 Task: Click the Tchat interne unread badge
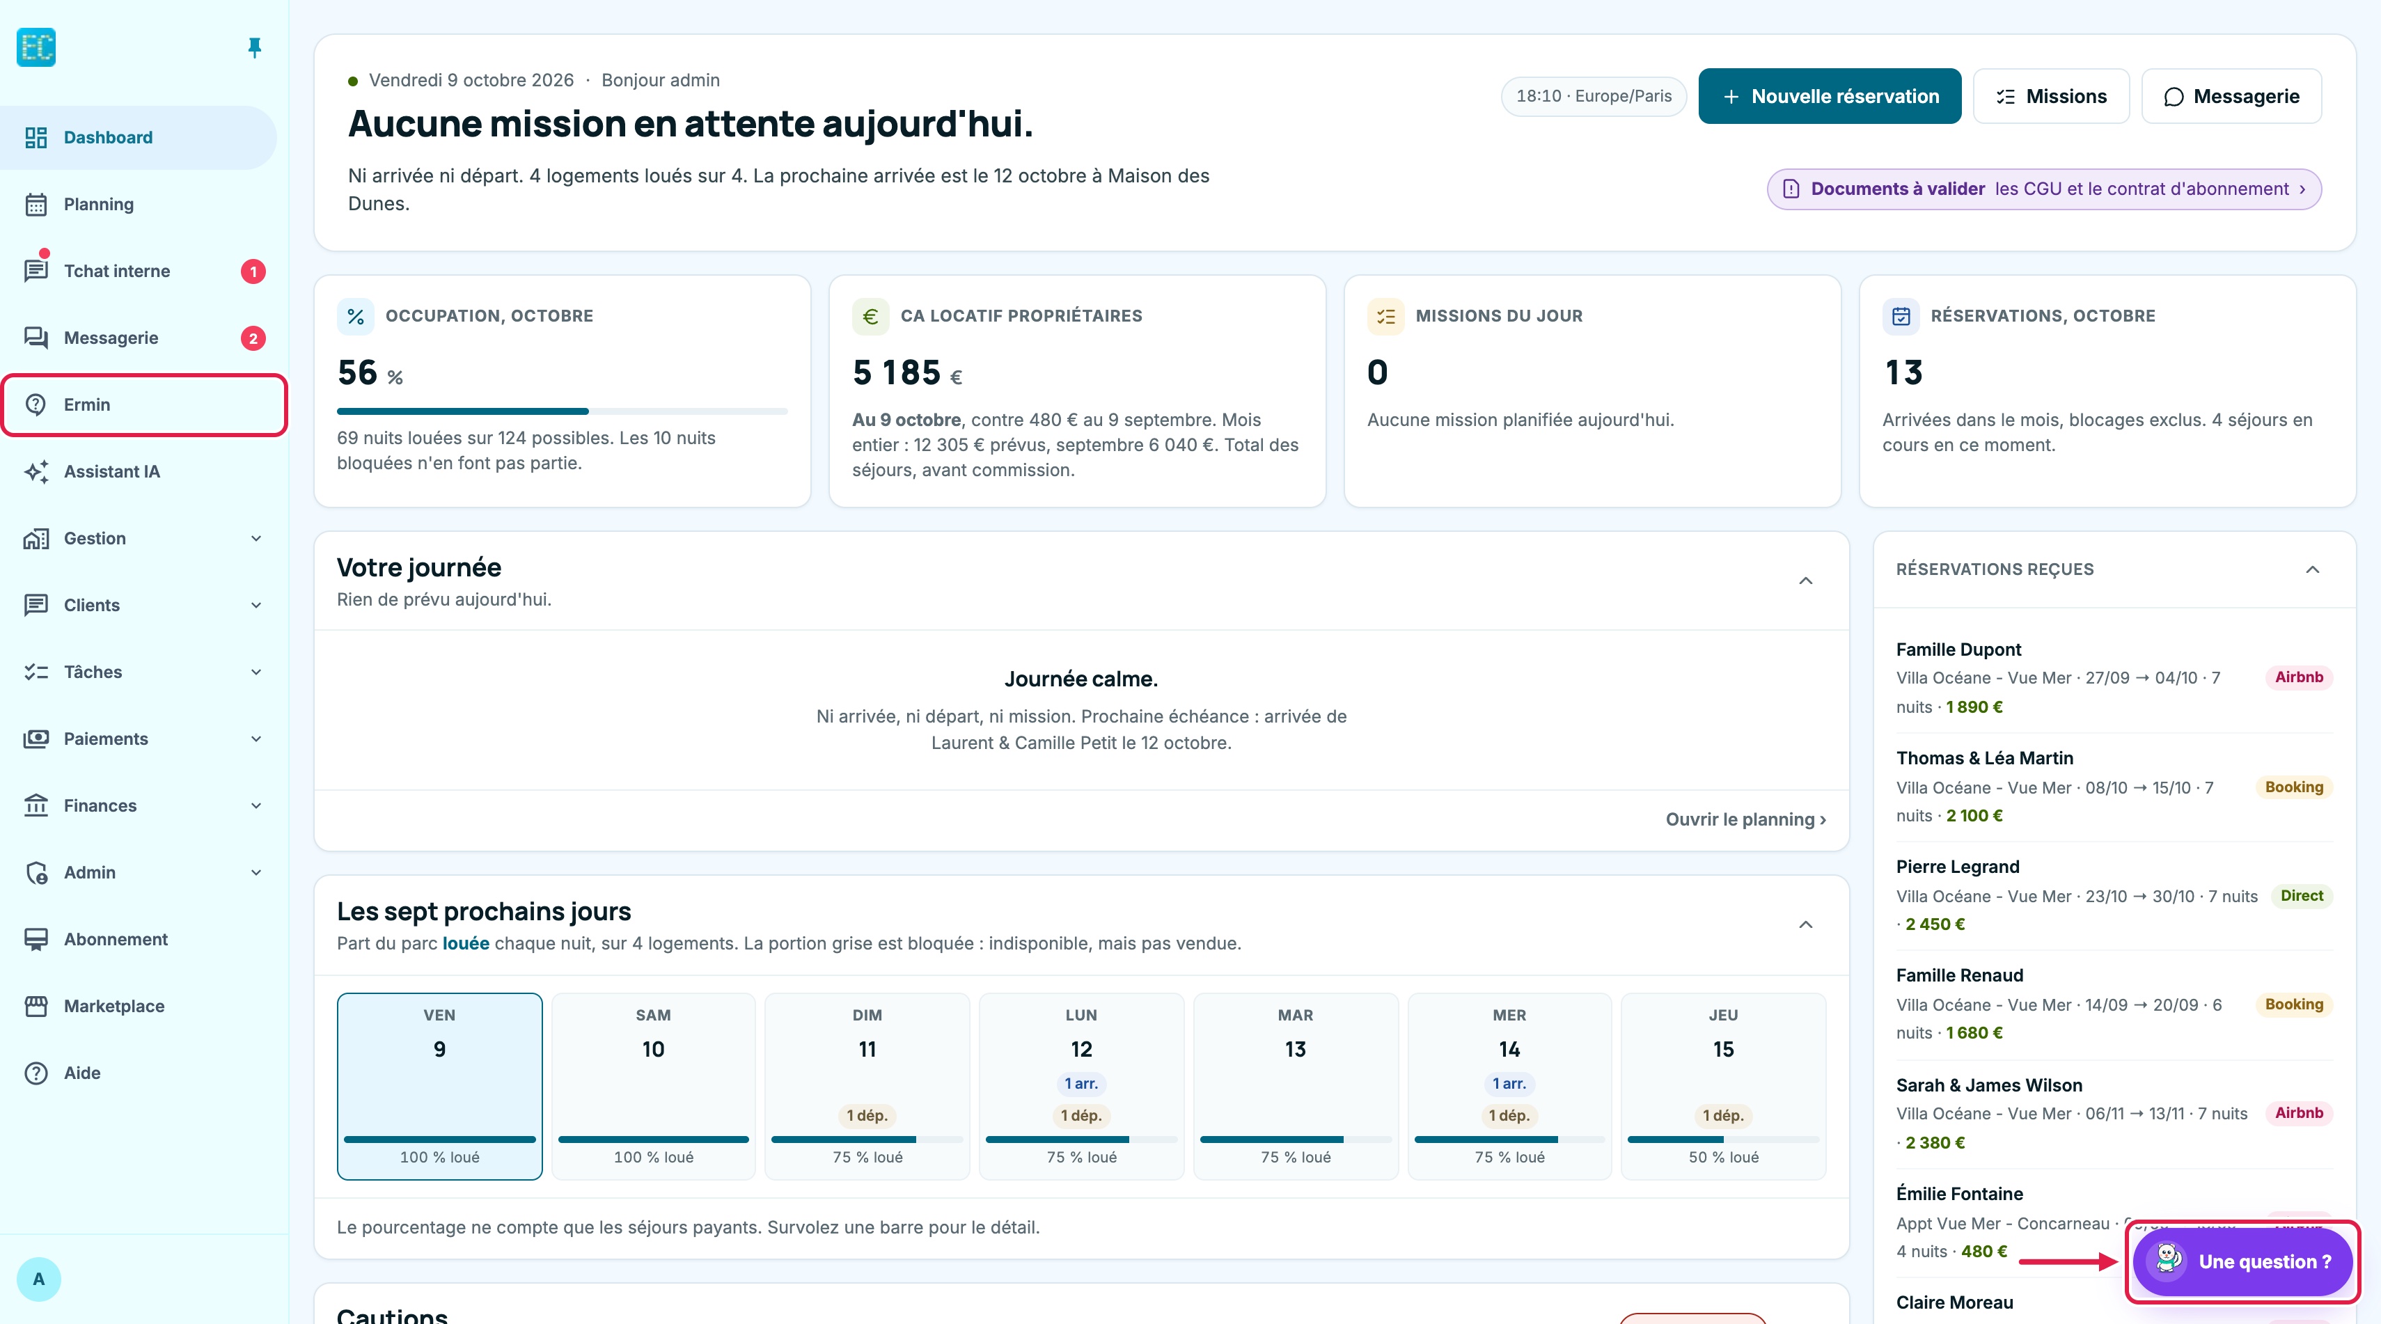coord(253,271)
